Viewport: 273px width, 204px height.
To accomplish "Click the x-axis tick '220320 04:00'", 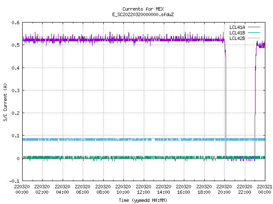I will click(62, 190).
